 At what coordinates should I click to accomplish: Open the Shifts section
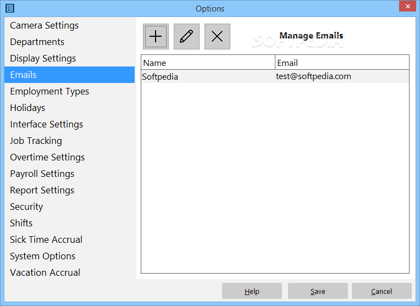click(x=69, y=223)
